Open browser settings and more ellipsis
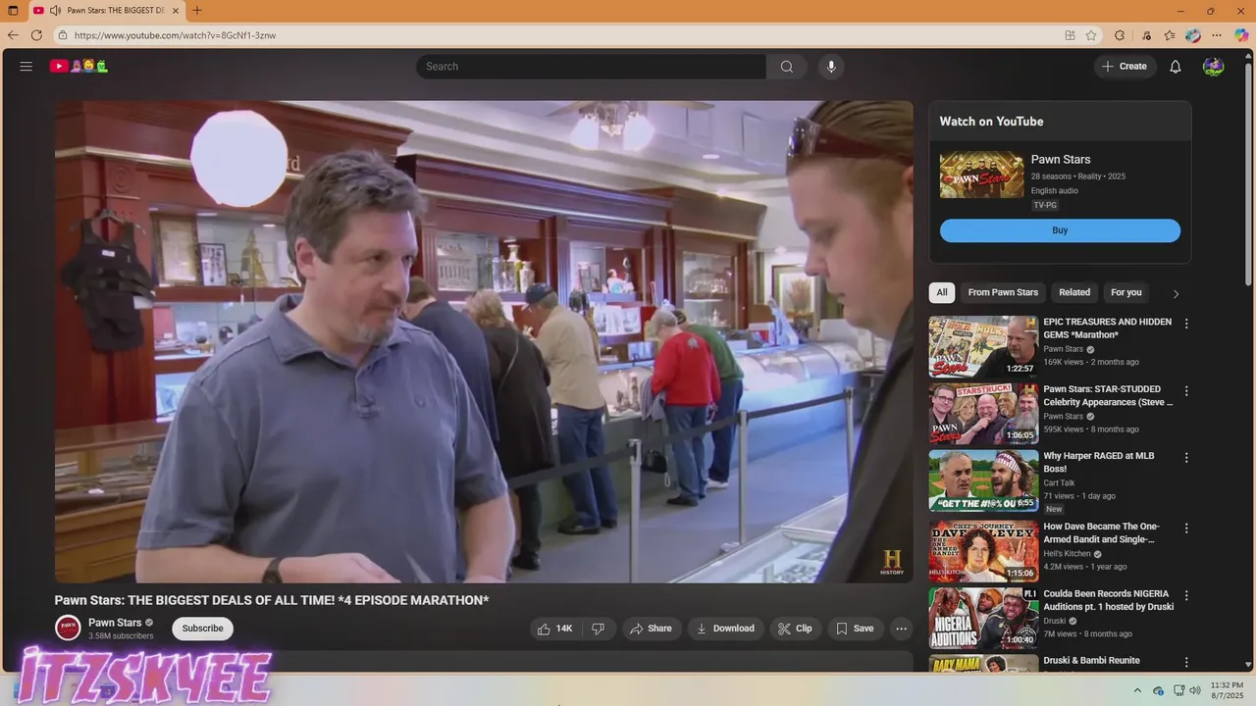Viewport: 1256px width, 706px height. point(1217,35)
